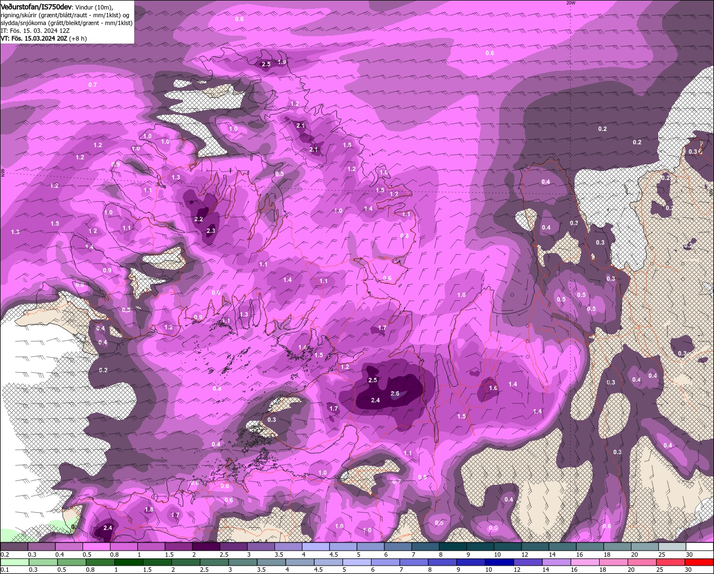Click the 2.3 value label on the map

pos(211,231)
